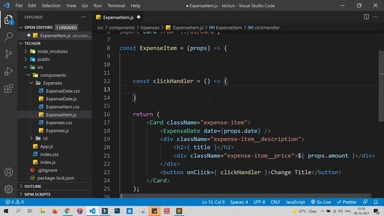
Task: Open editor more actions ellipsis
Action: click(x=376, y=17)
